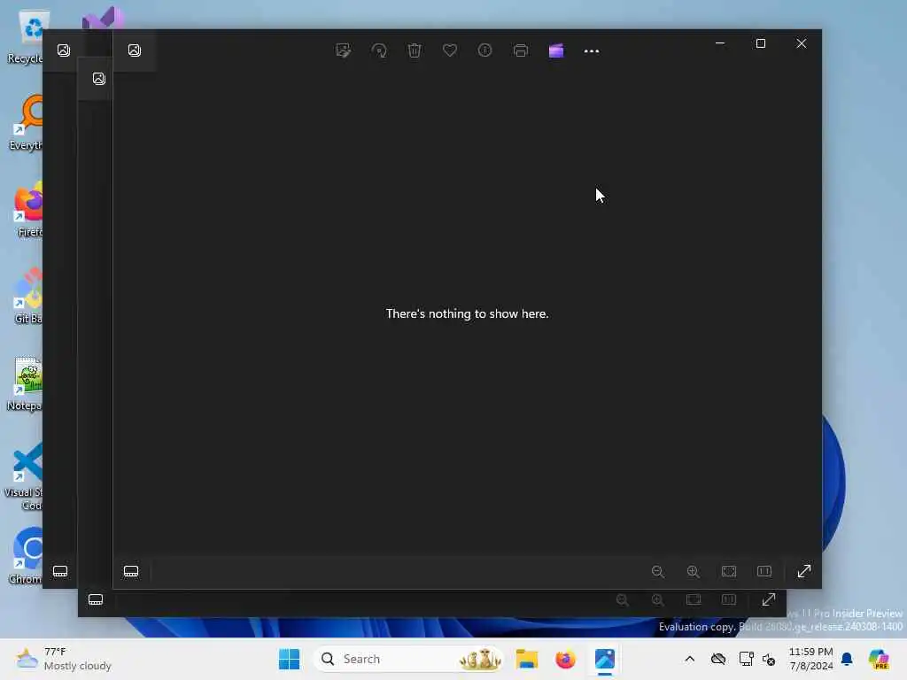Open file info with the info icon

[485, 50]
